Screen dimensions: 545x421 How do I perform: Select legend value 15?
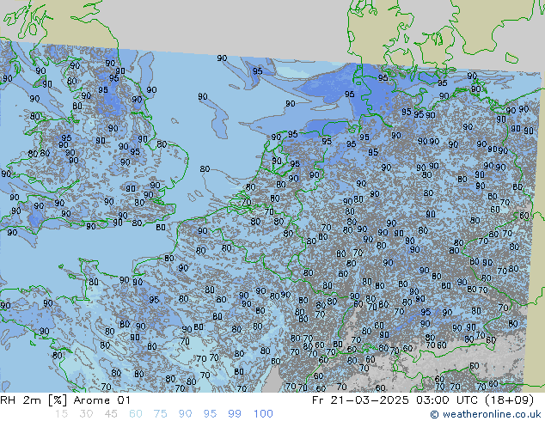61,414
